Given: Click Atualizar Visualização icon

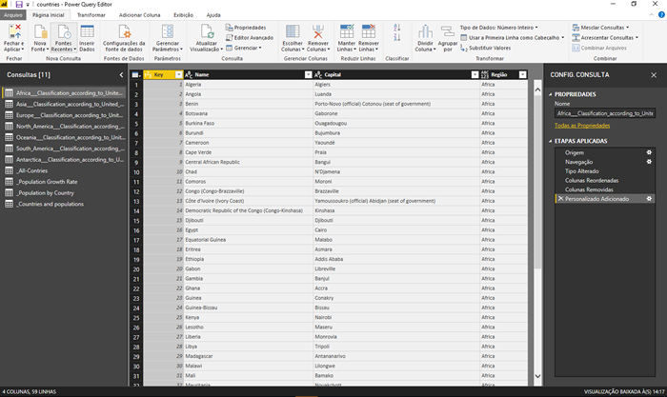Looking at the screenshot, I should tap(207, 31).
